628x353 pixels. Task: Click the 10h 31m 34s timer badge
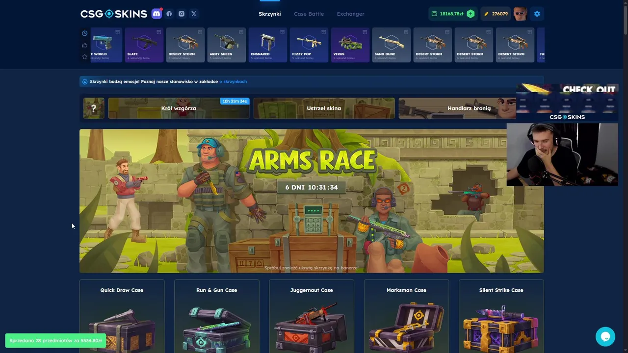tap(235, 101)
